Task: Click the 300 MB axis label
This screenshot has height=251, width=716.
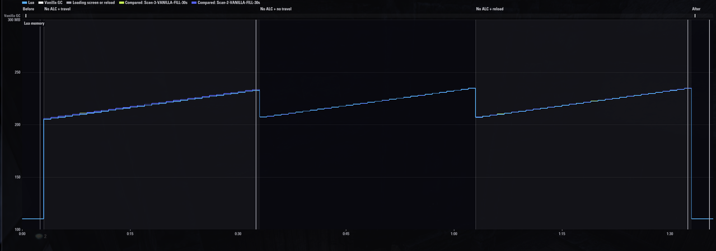Action: coord(14,20)
